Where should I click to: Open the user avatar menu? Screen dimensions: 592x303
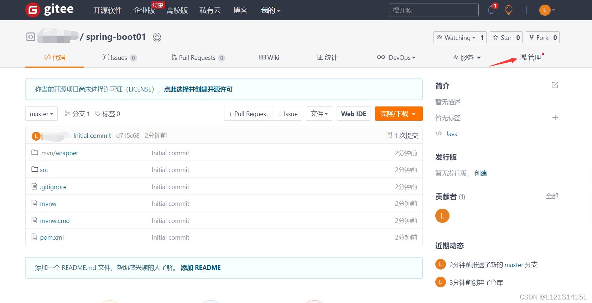coord(547,10)
